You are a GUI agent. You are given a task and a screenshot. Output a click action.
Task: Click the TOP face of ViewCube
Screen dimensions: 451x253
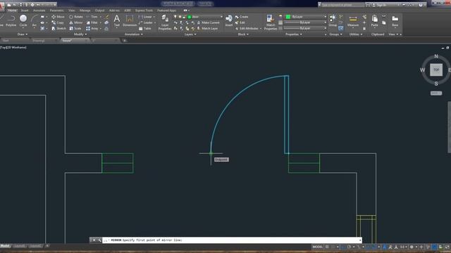pos(436,70)
